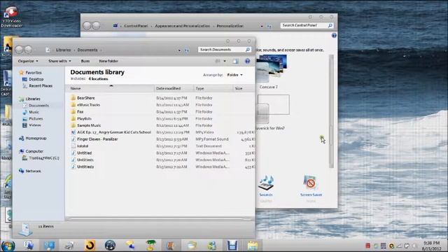This screenshot has height=252, width=448.
Task: Open Explorer help icon
Action: tap(247, 61)
